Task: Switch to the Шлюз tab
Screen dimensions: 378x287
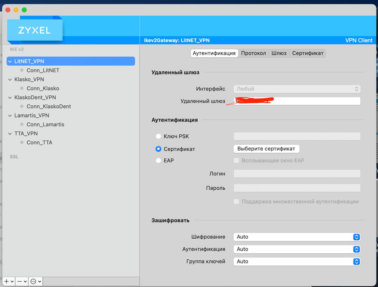Action: coord(279,53)
